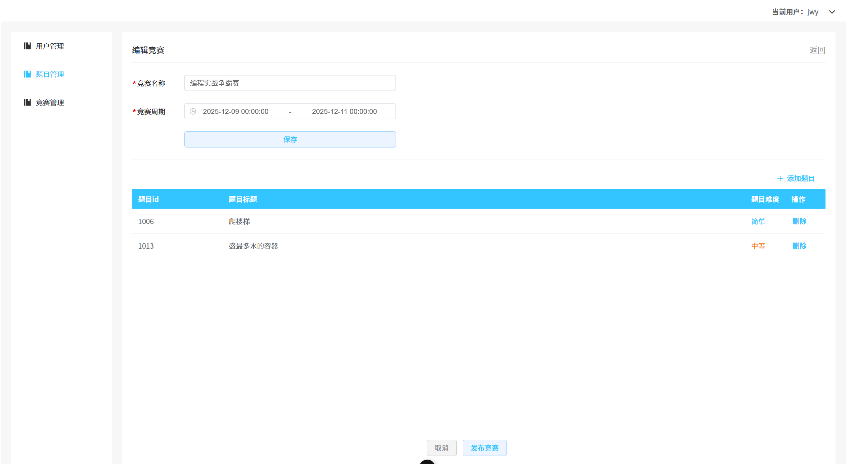
Task: Click the 保存 button
Action: tap(290, 139)
